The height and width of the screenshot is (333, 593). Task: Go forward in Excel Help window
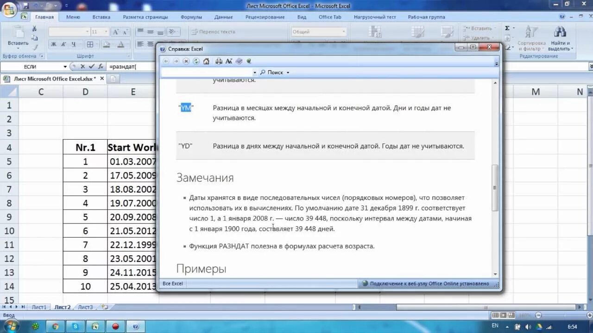(x=176, y=61)
